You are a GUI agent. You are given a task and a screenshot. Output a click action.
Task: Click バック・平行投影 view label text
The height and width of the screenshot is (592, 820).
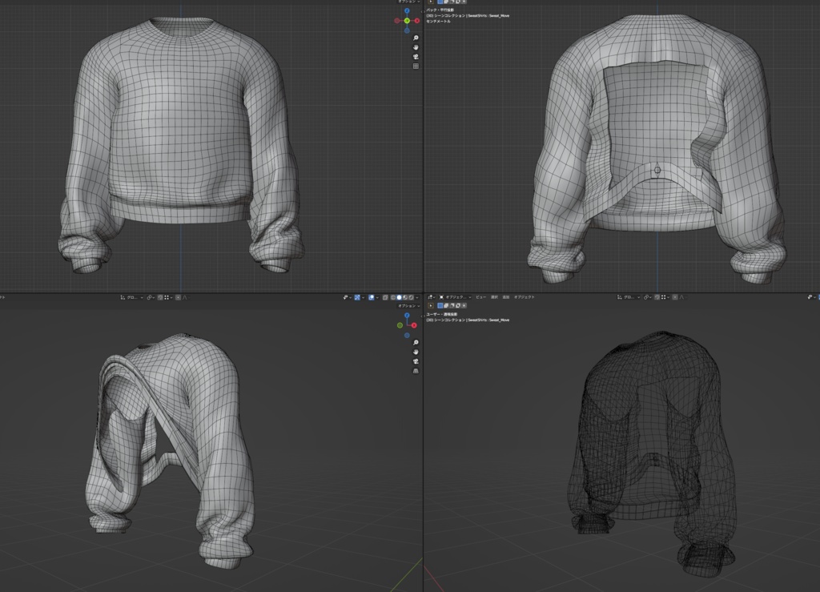[440, 10]
